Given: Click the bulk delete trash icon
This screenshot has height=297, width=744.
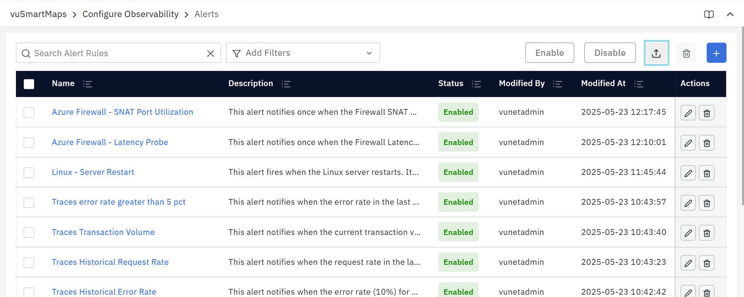Looking at the screenshot, I should [687, 53].
